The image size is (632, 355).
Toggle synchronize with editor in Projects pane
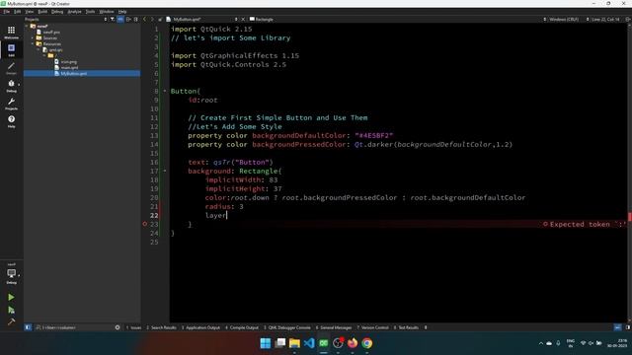click(x=120, y=19)
